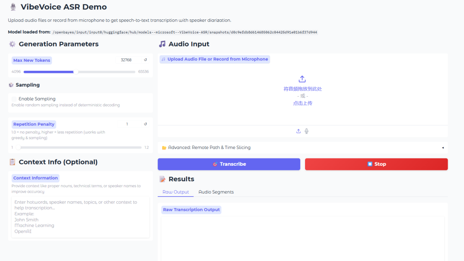The width and height of the screenshot is (464, 261).
Task: Click the folder icon beside Advanced: Remote Path
Action: pos(164,148)
